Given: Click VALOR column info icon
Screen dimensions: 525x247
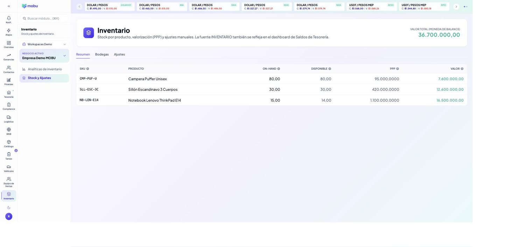Looking at the screenshot, I should (x=462, y=69).
